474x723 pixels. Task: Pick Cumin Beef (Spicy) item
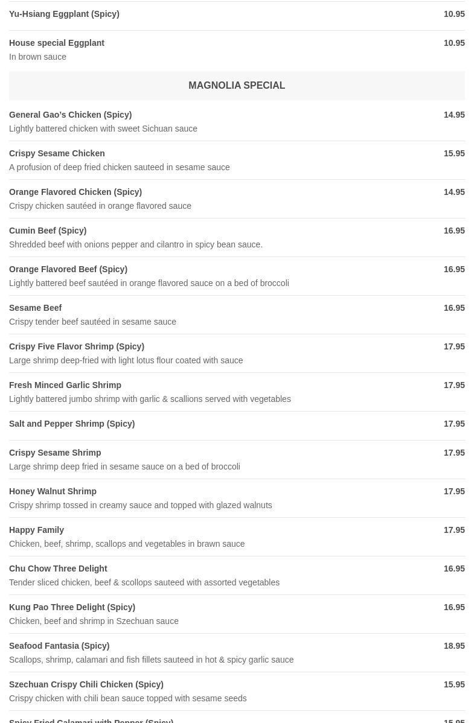coord(48,231)
